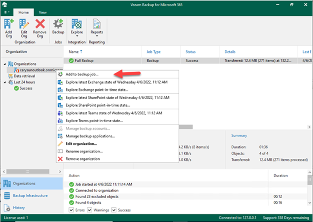Open the History navigation button
Screen dimensions: 313x222
coord(32,208)
